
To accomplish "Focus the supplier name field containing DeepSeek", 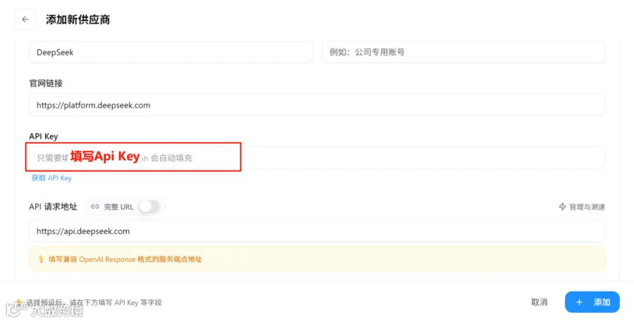I will tap(170, 52).
